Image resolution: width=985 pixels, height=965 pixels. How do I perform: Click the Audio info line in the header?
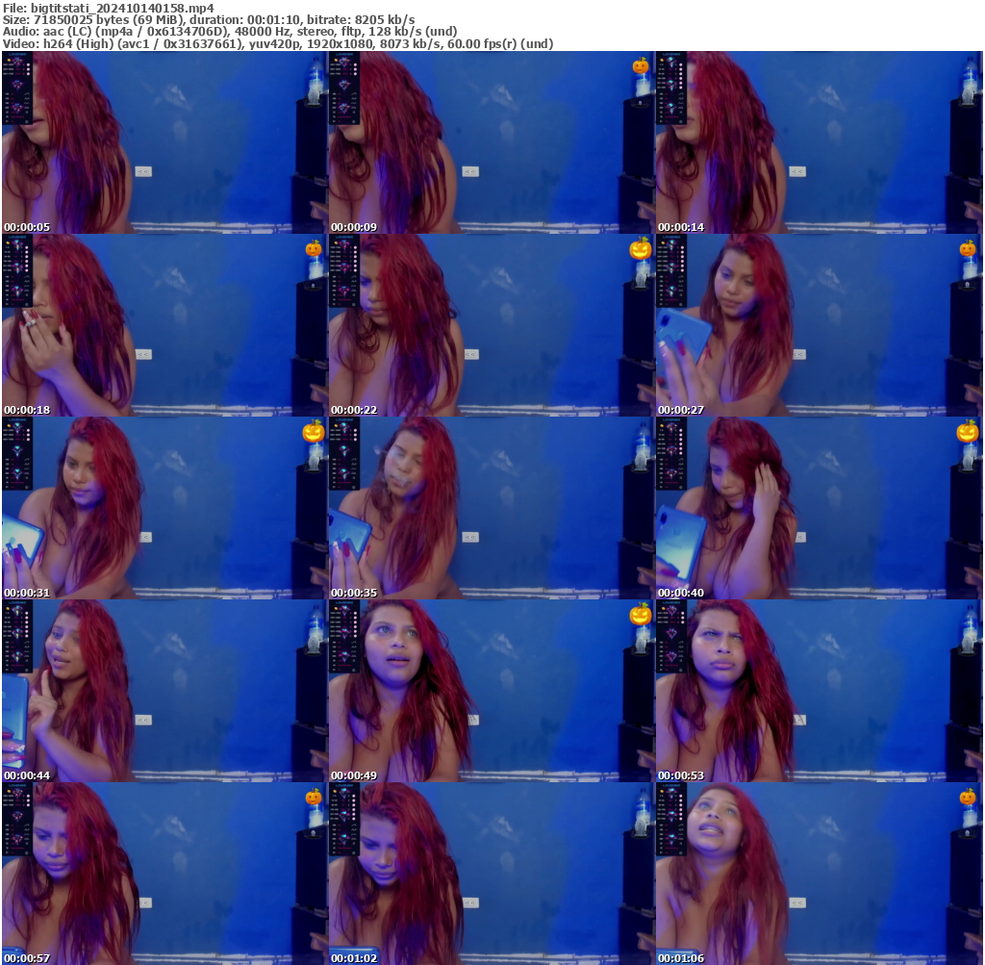click(x=229, y=32)
